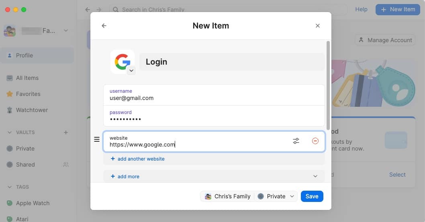
Task: Grab the website field reorder handle icon
Action: coord(97,139)
